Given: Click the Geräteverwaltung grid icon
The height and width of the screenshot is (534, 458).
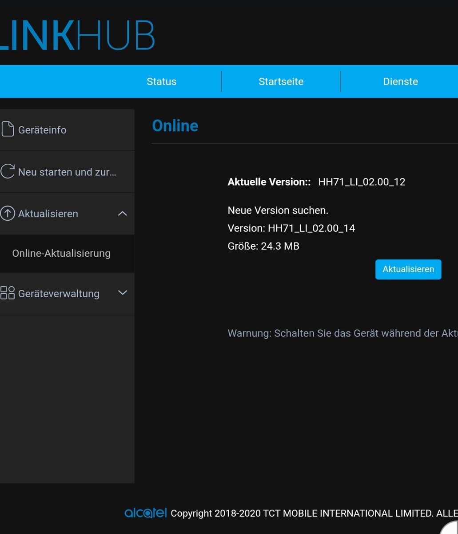Looking at the screenshot, I should click(x=8, y=293).
